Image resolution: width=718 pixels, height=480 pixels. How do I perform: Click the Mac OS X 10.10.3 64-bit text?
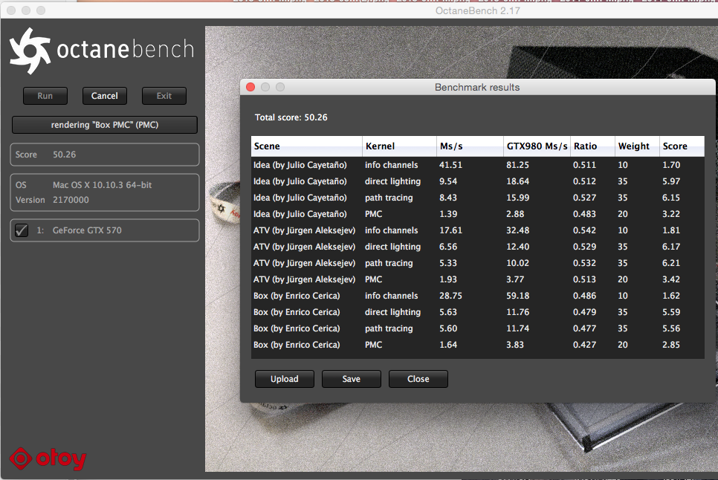tap(102, 185)
